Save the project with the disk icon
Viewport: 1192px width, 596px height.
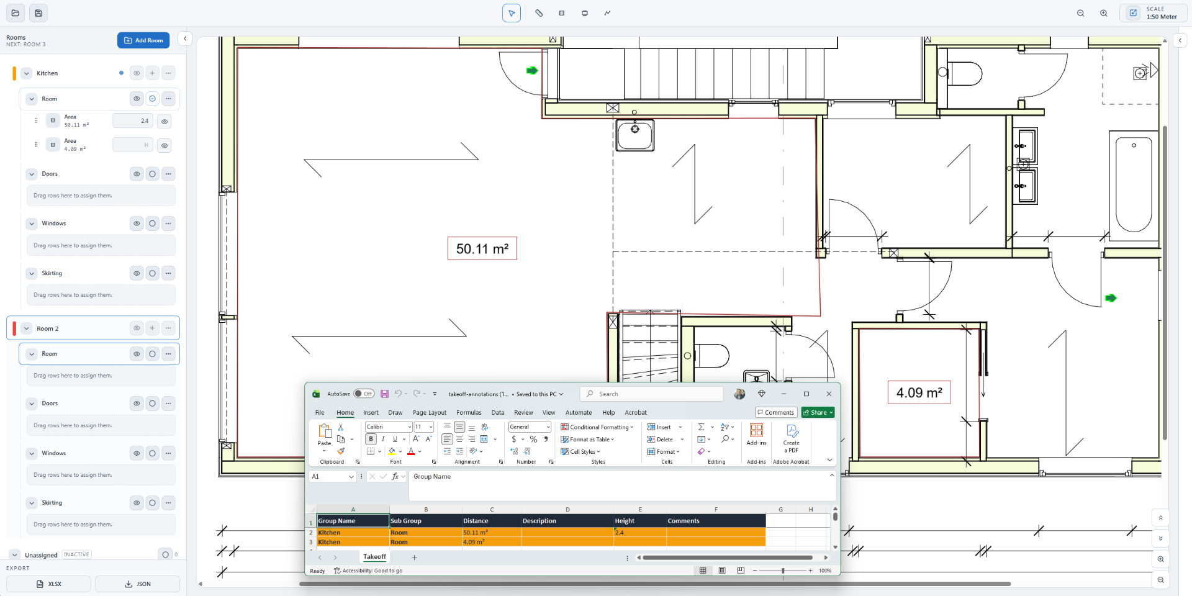(38, 13)
